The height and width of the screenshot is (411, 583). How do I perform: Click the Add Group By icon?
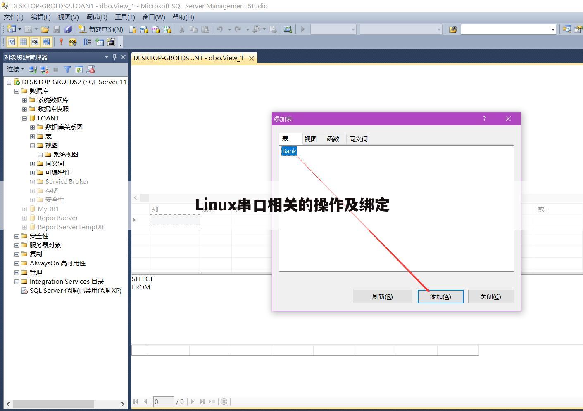88,42
